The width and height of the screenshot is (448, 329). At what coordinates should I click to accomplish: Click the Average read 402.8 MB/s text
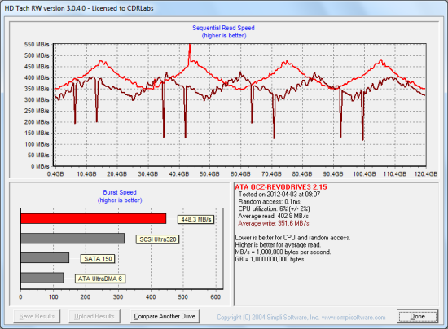point(273,216)
